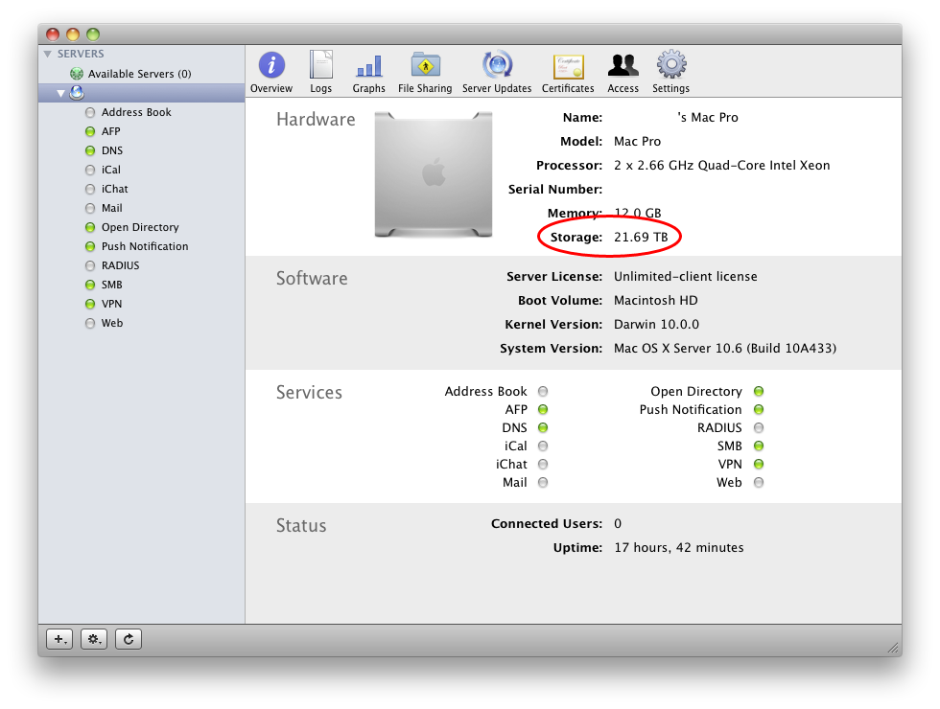The image size is (940, 709).
Task: Click the refresh button at bottom
Action: (129, 639)
